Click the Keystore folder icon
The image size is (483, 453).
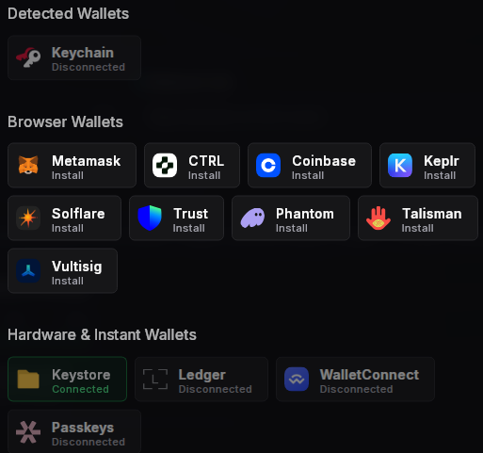tap(28, 379)
